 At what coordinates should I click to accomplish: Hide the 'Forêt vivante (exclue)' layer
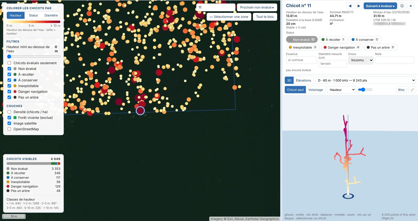pos(9,117)
